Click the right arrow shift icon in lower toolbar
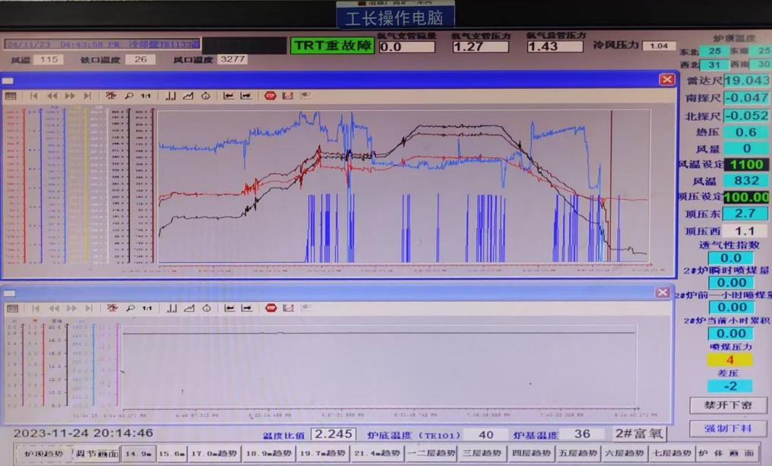This screenshot has height=466, width=772. 247,308
